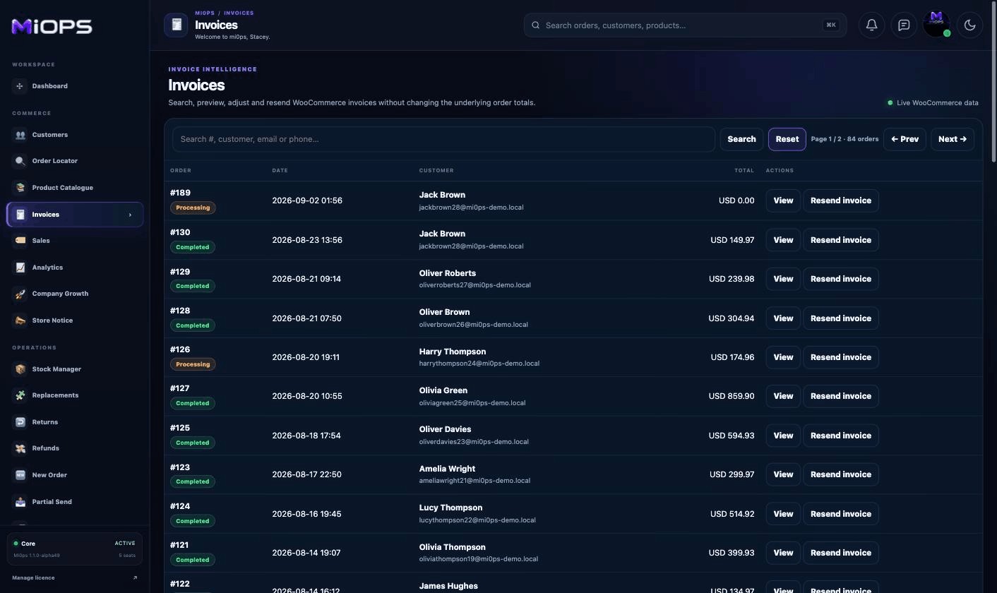
Task: Go to Next page of orders
Action: (x=953, y=139)
